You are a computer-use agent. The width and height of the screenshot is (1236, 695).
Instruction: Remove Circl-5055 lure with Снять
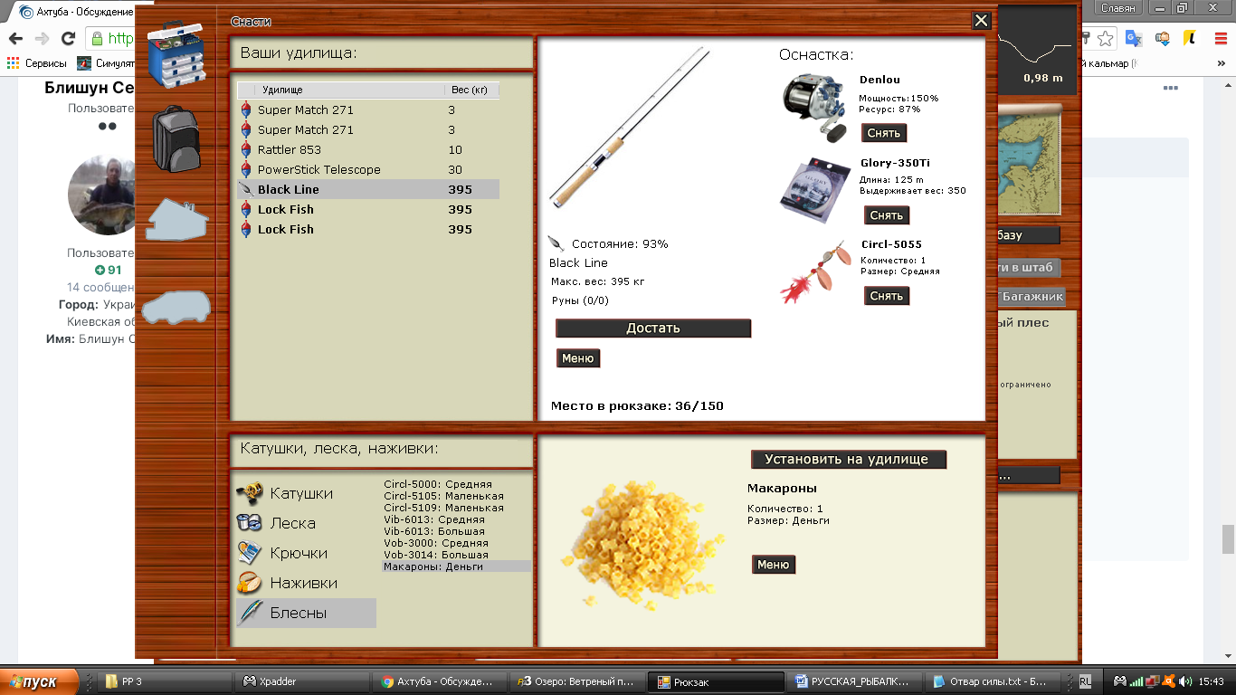coord(886,296)
